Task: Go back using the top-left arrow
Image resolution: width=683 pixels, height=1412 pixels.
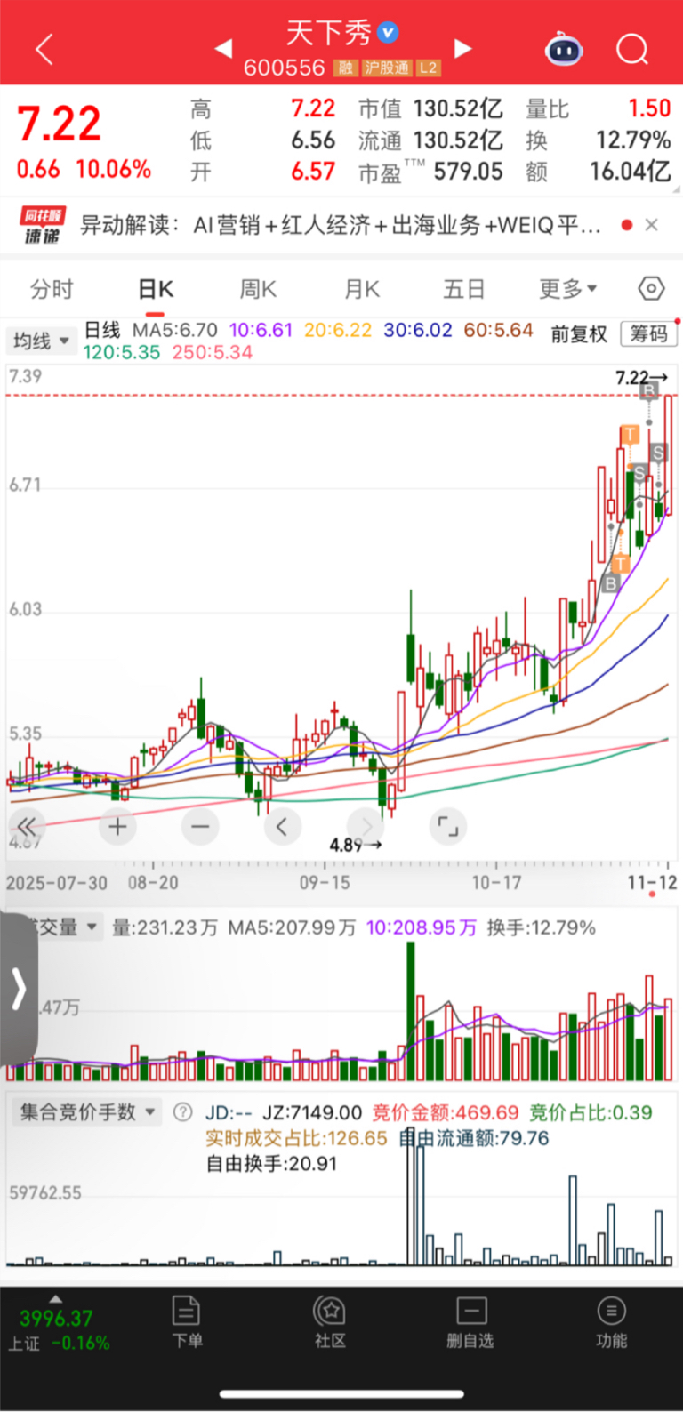Action: [44, 50]
